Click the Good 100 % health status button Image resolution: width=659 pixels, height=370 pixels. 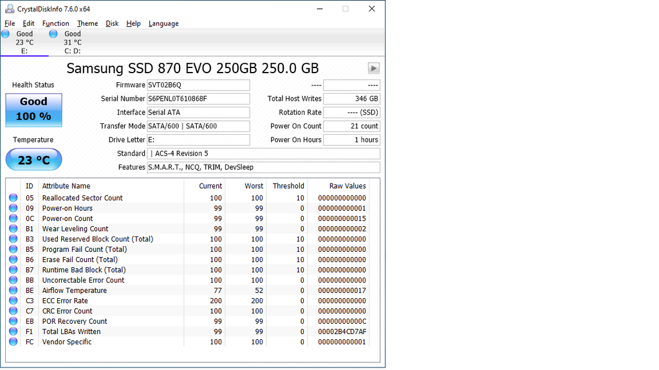[33, 110]
